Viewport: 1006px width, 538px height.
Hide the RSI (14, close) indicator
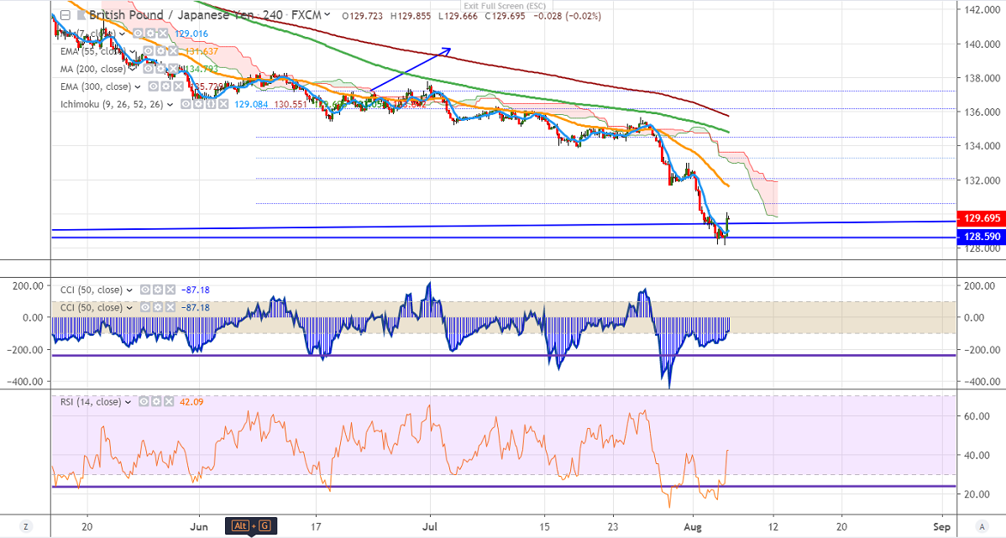coord(145,402)
